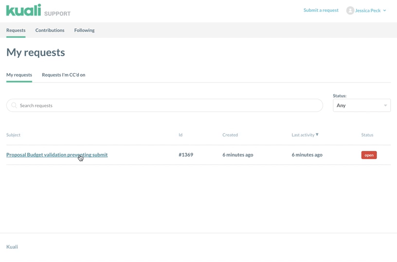
Task: Click the Status column header
Action: tap(367, 135)
